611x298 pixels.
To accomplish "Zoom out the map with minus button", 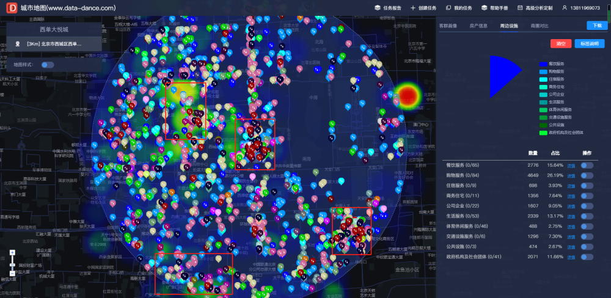I will tap(12, 273).
